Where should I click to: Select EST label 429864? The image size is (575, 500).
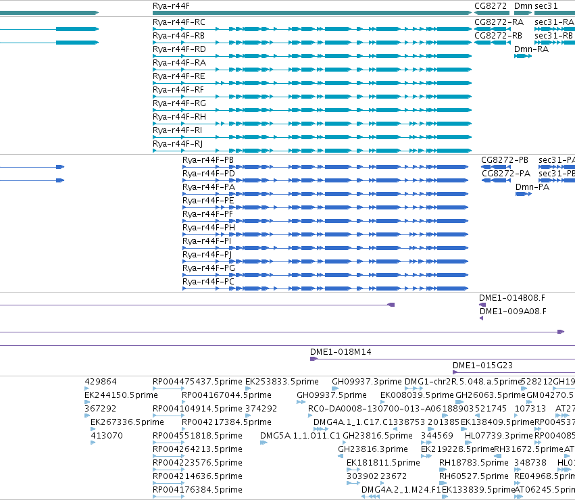(101, 382)
